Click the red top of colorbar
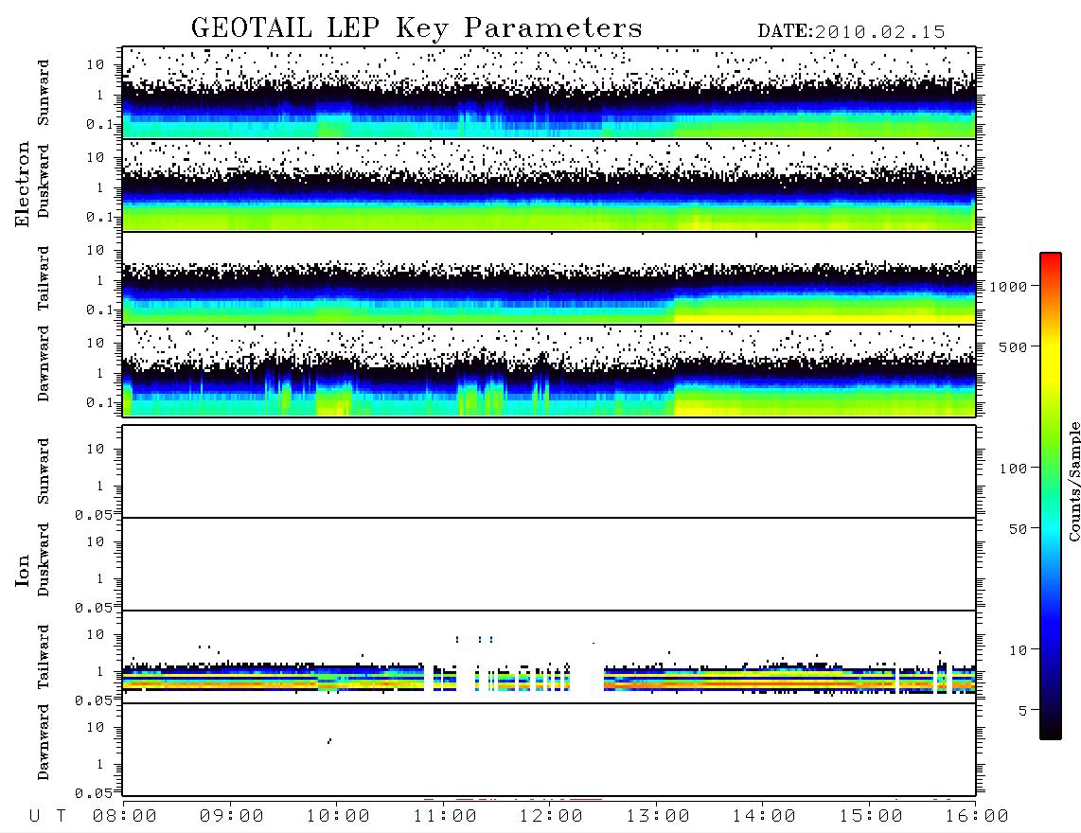 point(1051,257)
